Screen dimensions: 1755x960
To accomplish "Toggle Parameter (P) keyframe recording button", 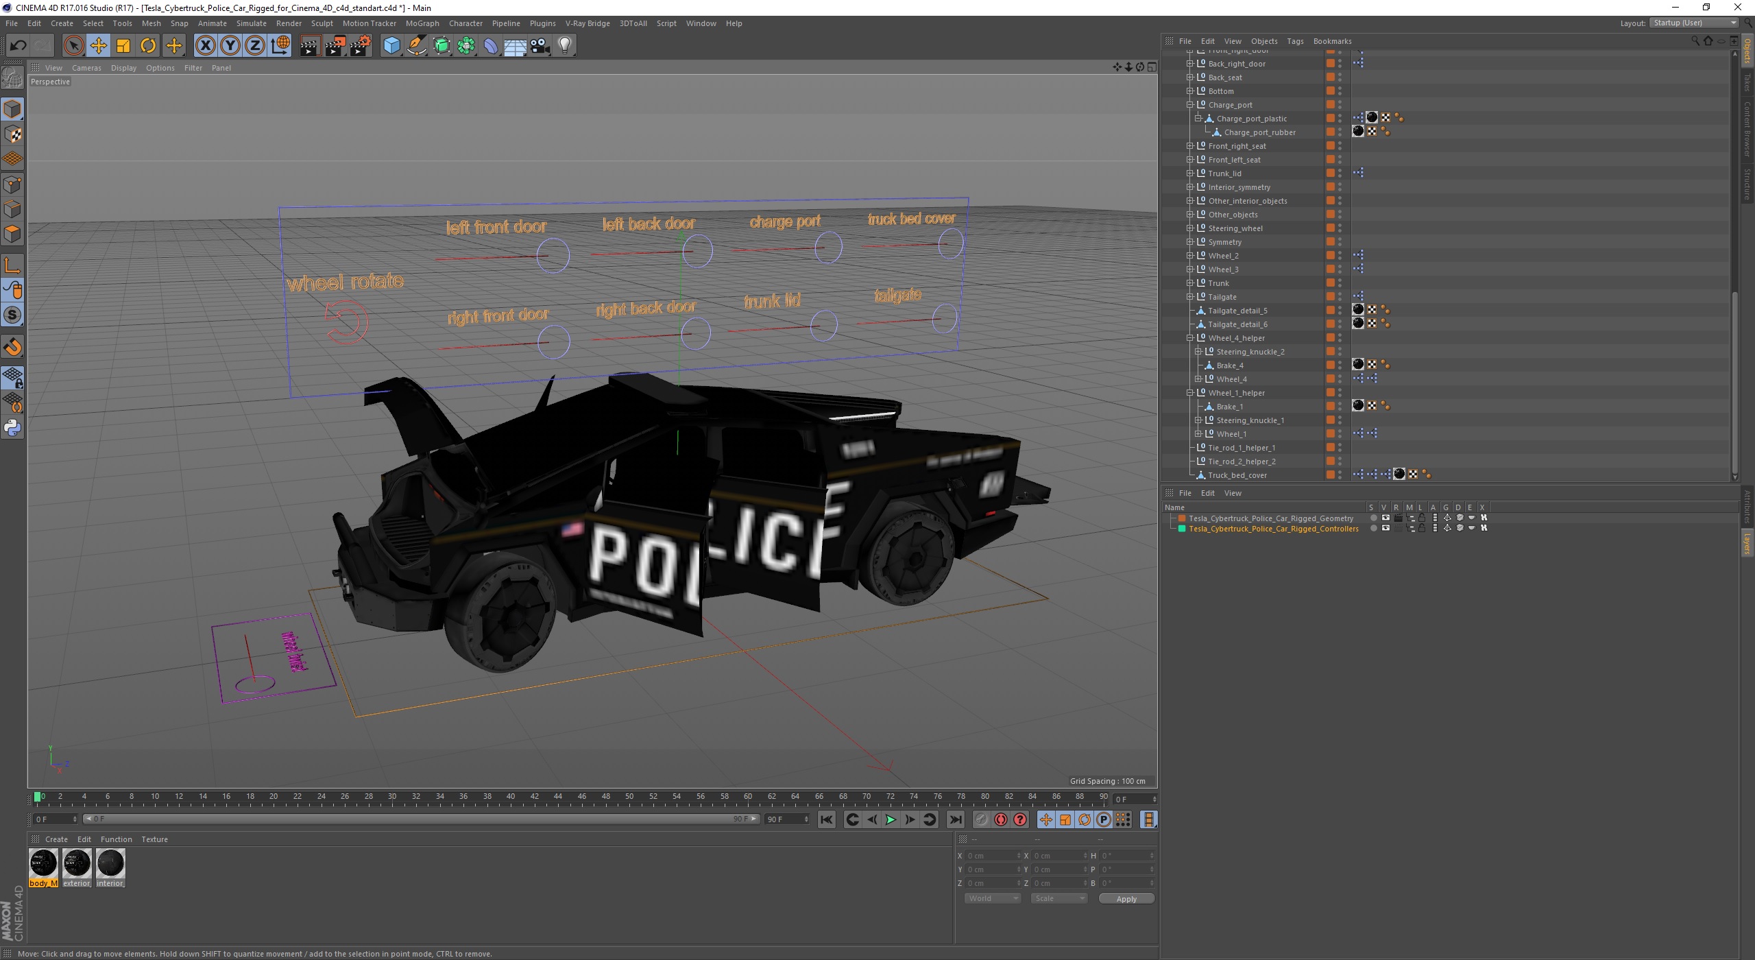I will pyautogui.click(x=1104, y=819).
